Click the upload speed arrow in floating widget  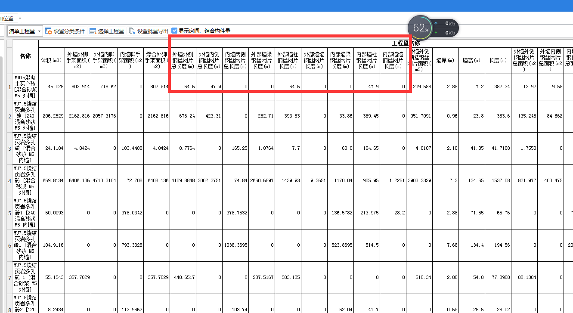(436, 23)
